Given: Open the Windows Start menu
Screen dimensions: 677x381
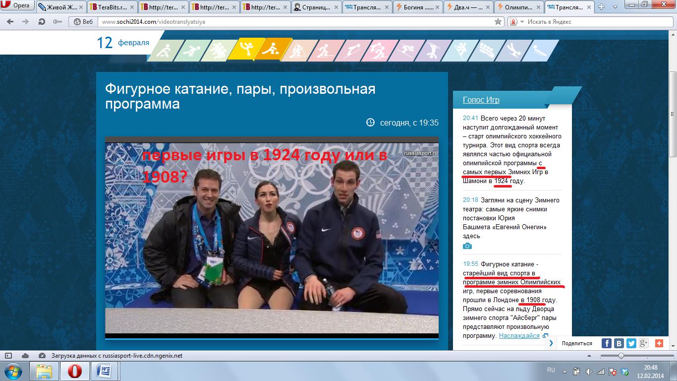Looking at the screenshot, I should (x=13, y=371).
